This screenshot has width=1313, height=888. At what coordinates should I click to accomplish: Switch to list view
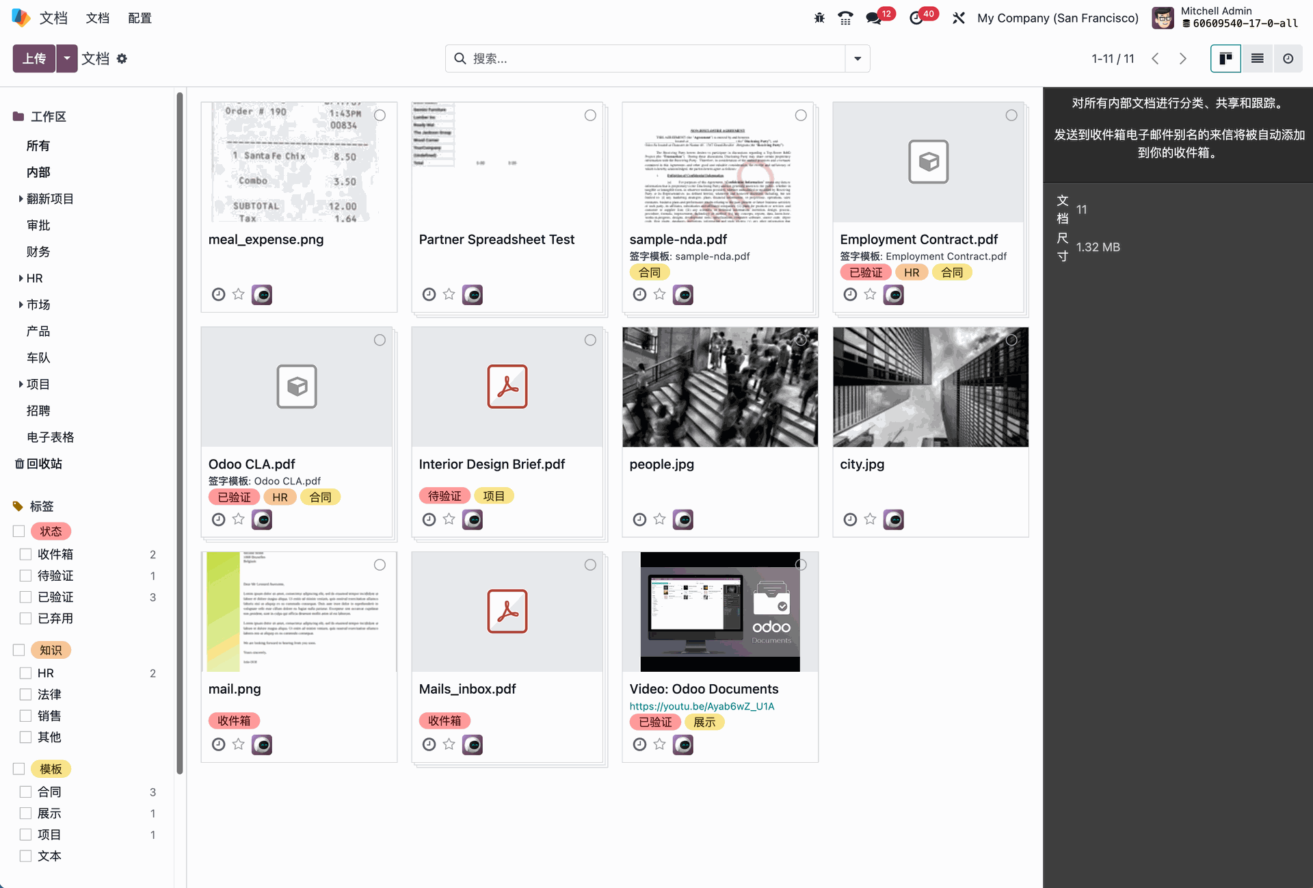coord(1257,59)
